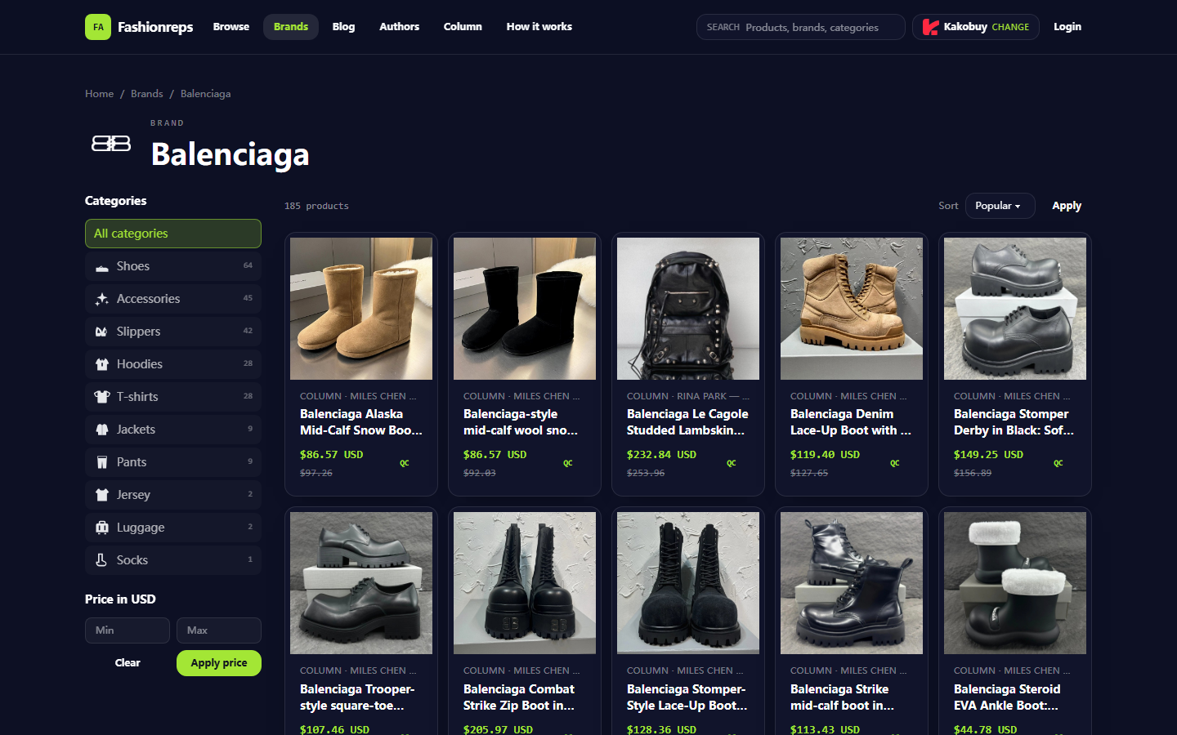Image resolution: width=1177 pixels, height=735 pixels.
Task: Open Balenciaga Trooper-style square-toe title
Action: [358, 697]
